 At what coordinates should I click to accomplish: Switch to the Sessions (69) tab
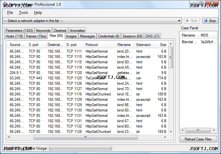point(132,36)
